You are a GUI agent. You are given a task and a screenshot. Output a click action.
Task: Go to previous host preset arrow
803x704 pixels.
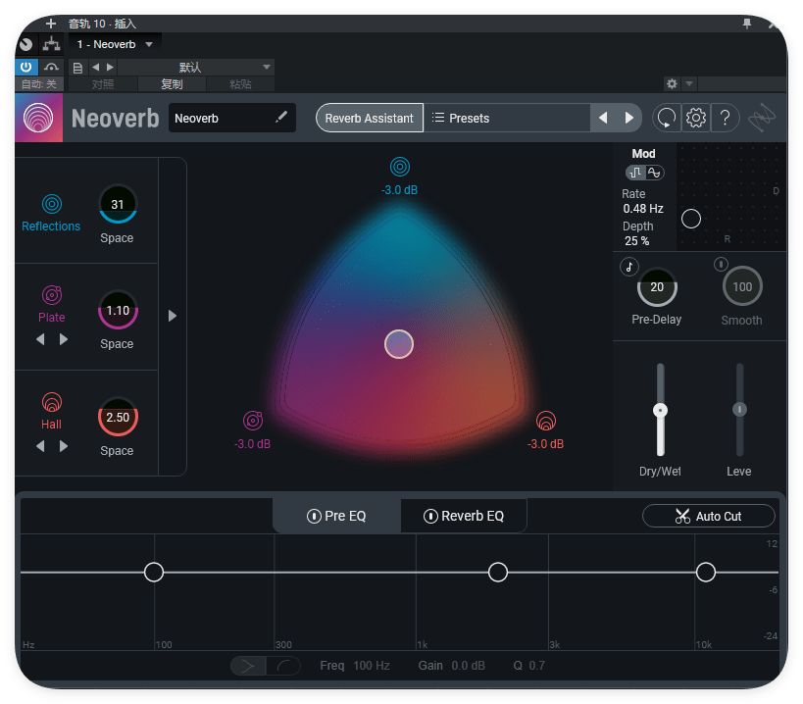click(96, 67)
